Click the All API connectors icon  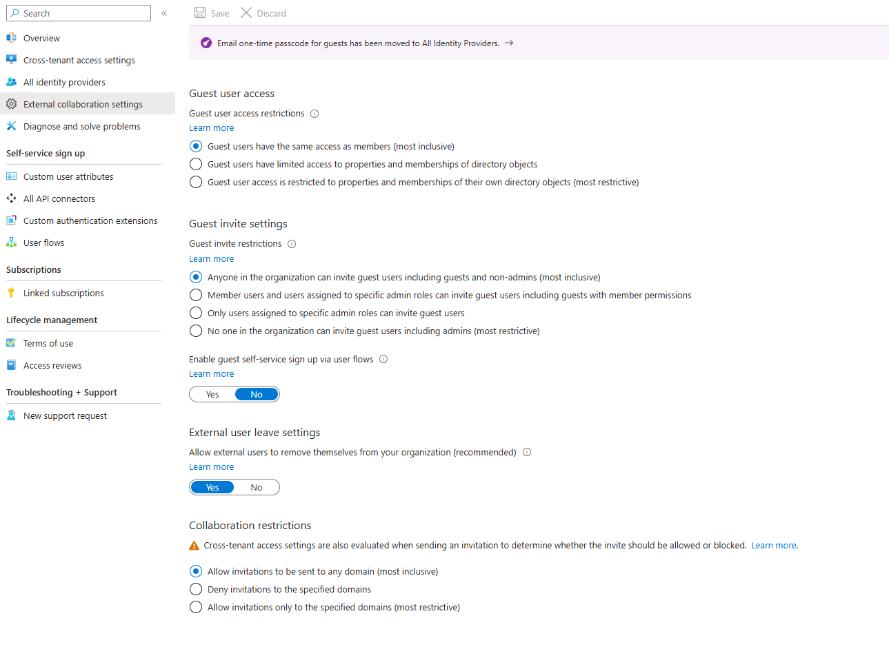point(11,198)
